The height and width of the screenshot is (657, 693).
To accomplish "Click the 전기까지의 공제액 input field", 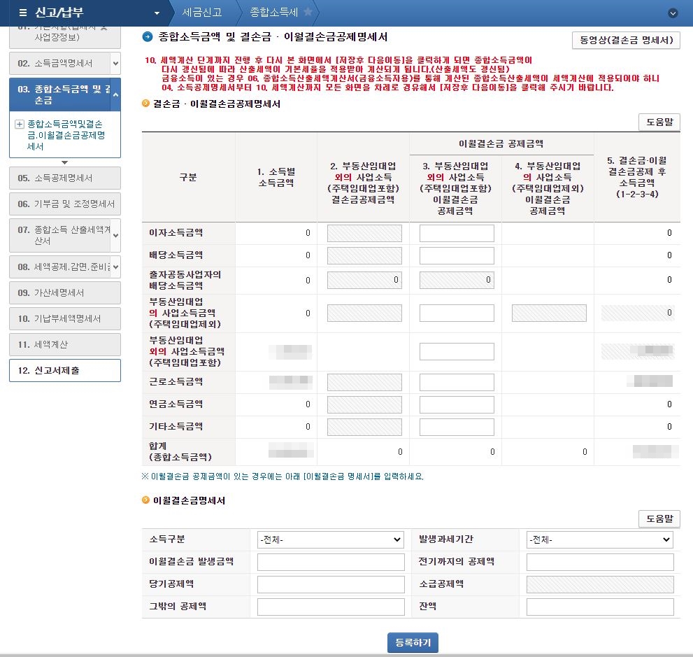I will point(600,563).
